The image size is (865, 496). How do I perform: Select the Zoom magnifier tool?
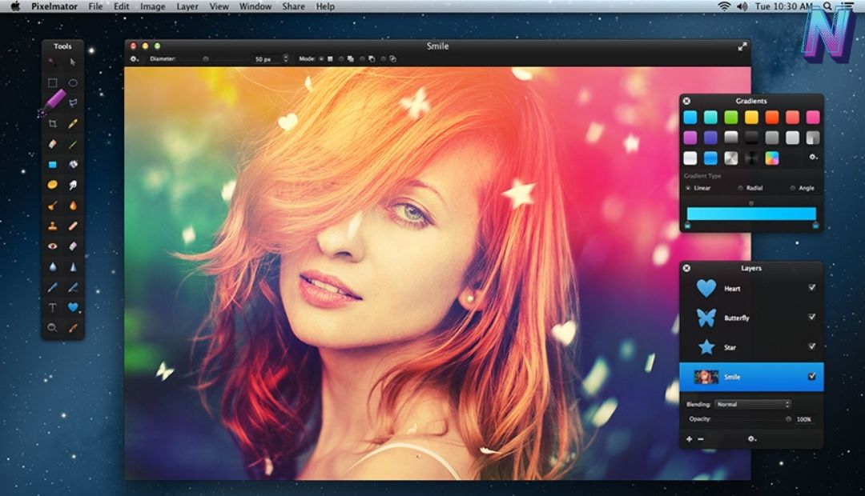point(52,328)
